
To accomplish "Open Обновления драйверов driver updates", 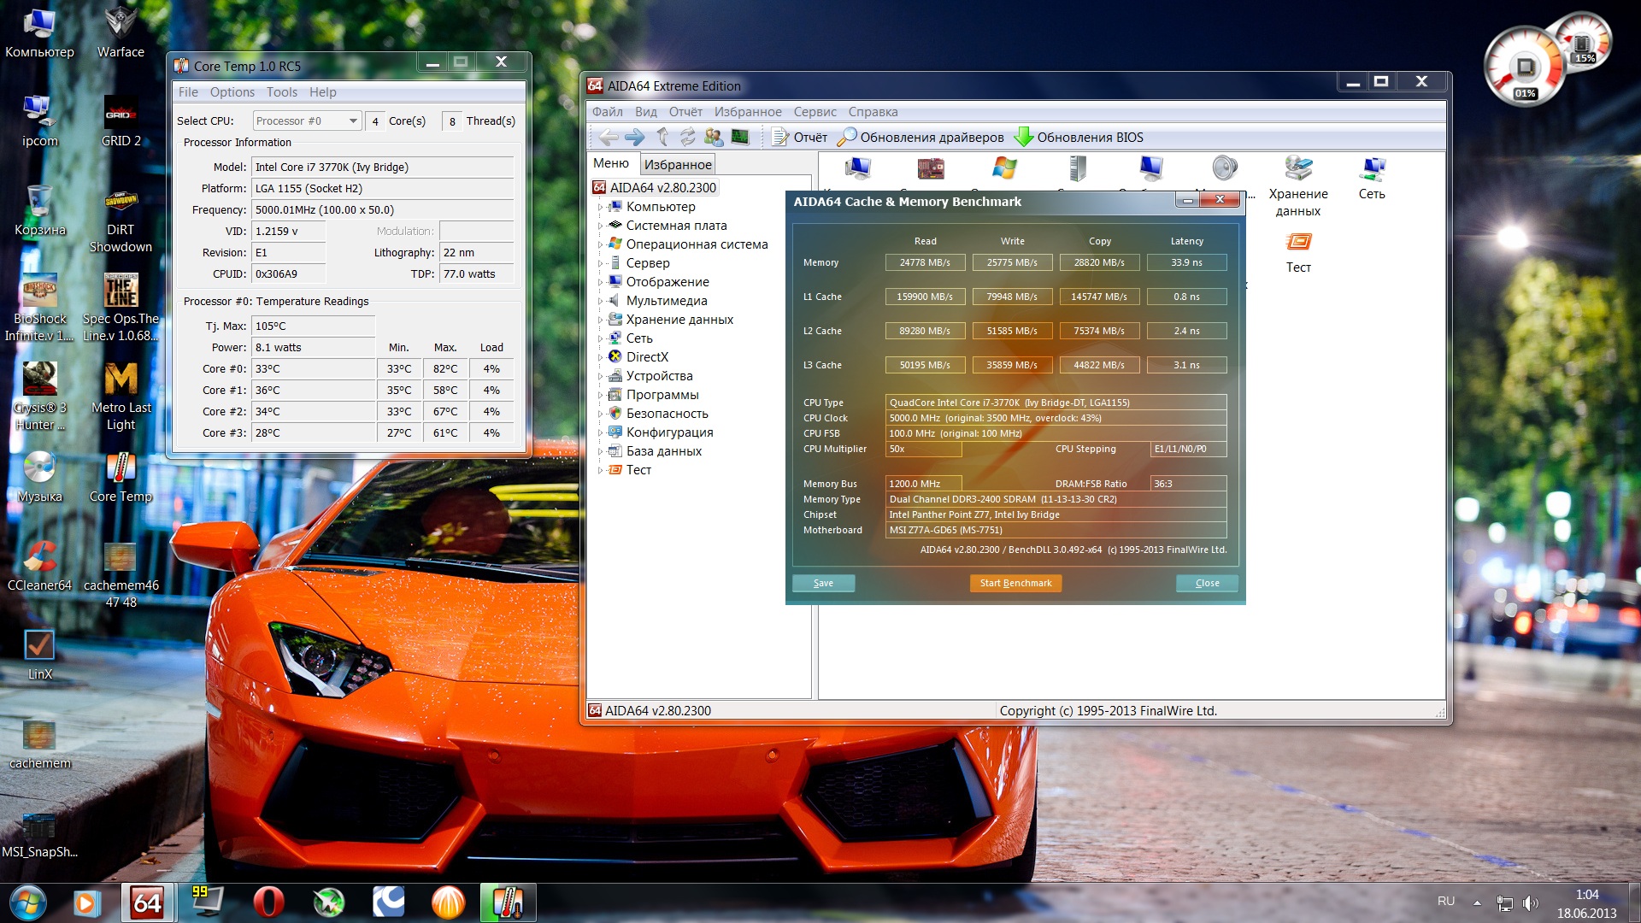I will (920, 137).
